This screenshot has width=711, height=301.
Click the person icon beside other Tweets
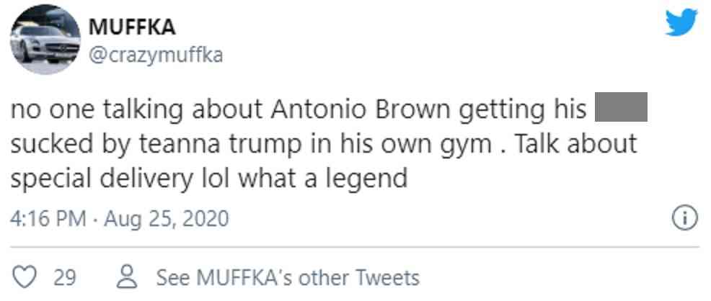(x=128, y=277)
